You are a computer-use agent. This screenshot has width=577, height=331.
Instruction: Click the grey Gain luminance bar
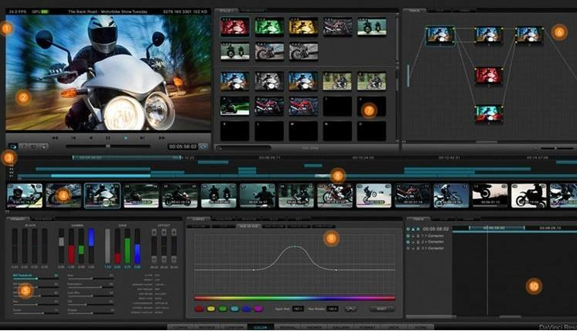(x=108, y=246)
